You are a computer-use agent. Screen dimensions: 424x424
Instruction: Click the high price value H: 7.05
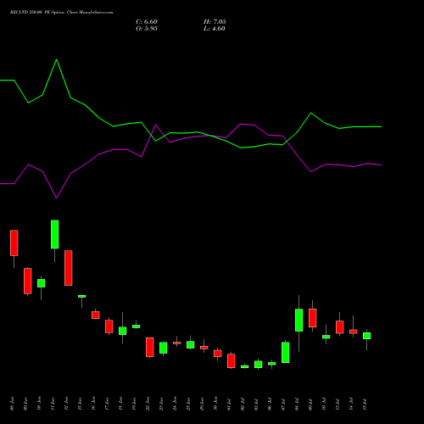click(215, 22)
